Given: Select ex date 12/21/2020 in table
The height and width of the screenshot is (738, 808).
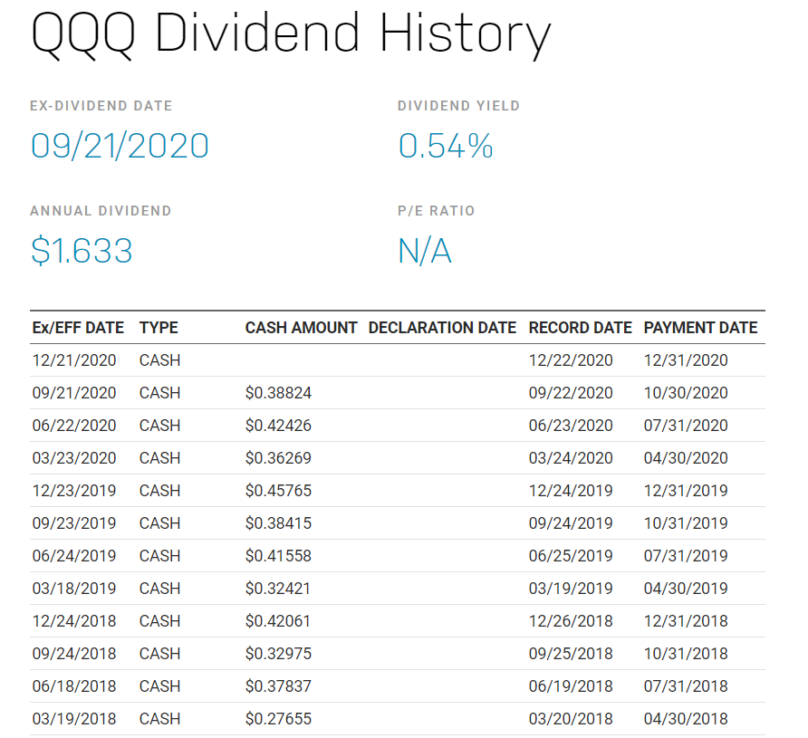Looking at the screenshot, I should point(74,360).
